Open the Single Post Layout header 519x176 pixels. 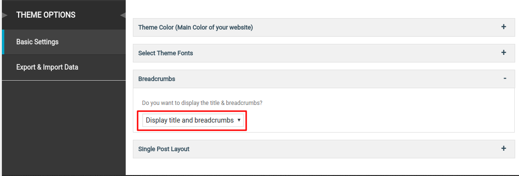324,149
